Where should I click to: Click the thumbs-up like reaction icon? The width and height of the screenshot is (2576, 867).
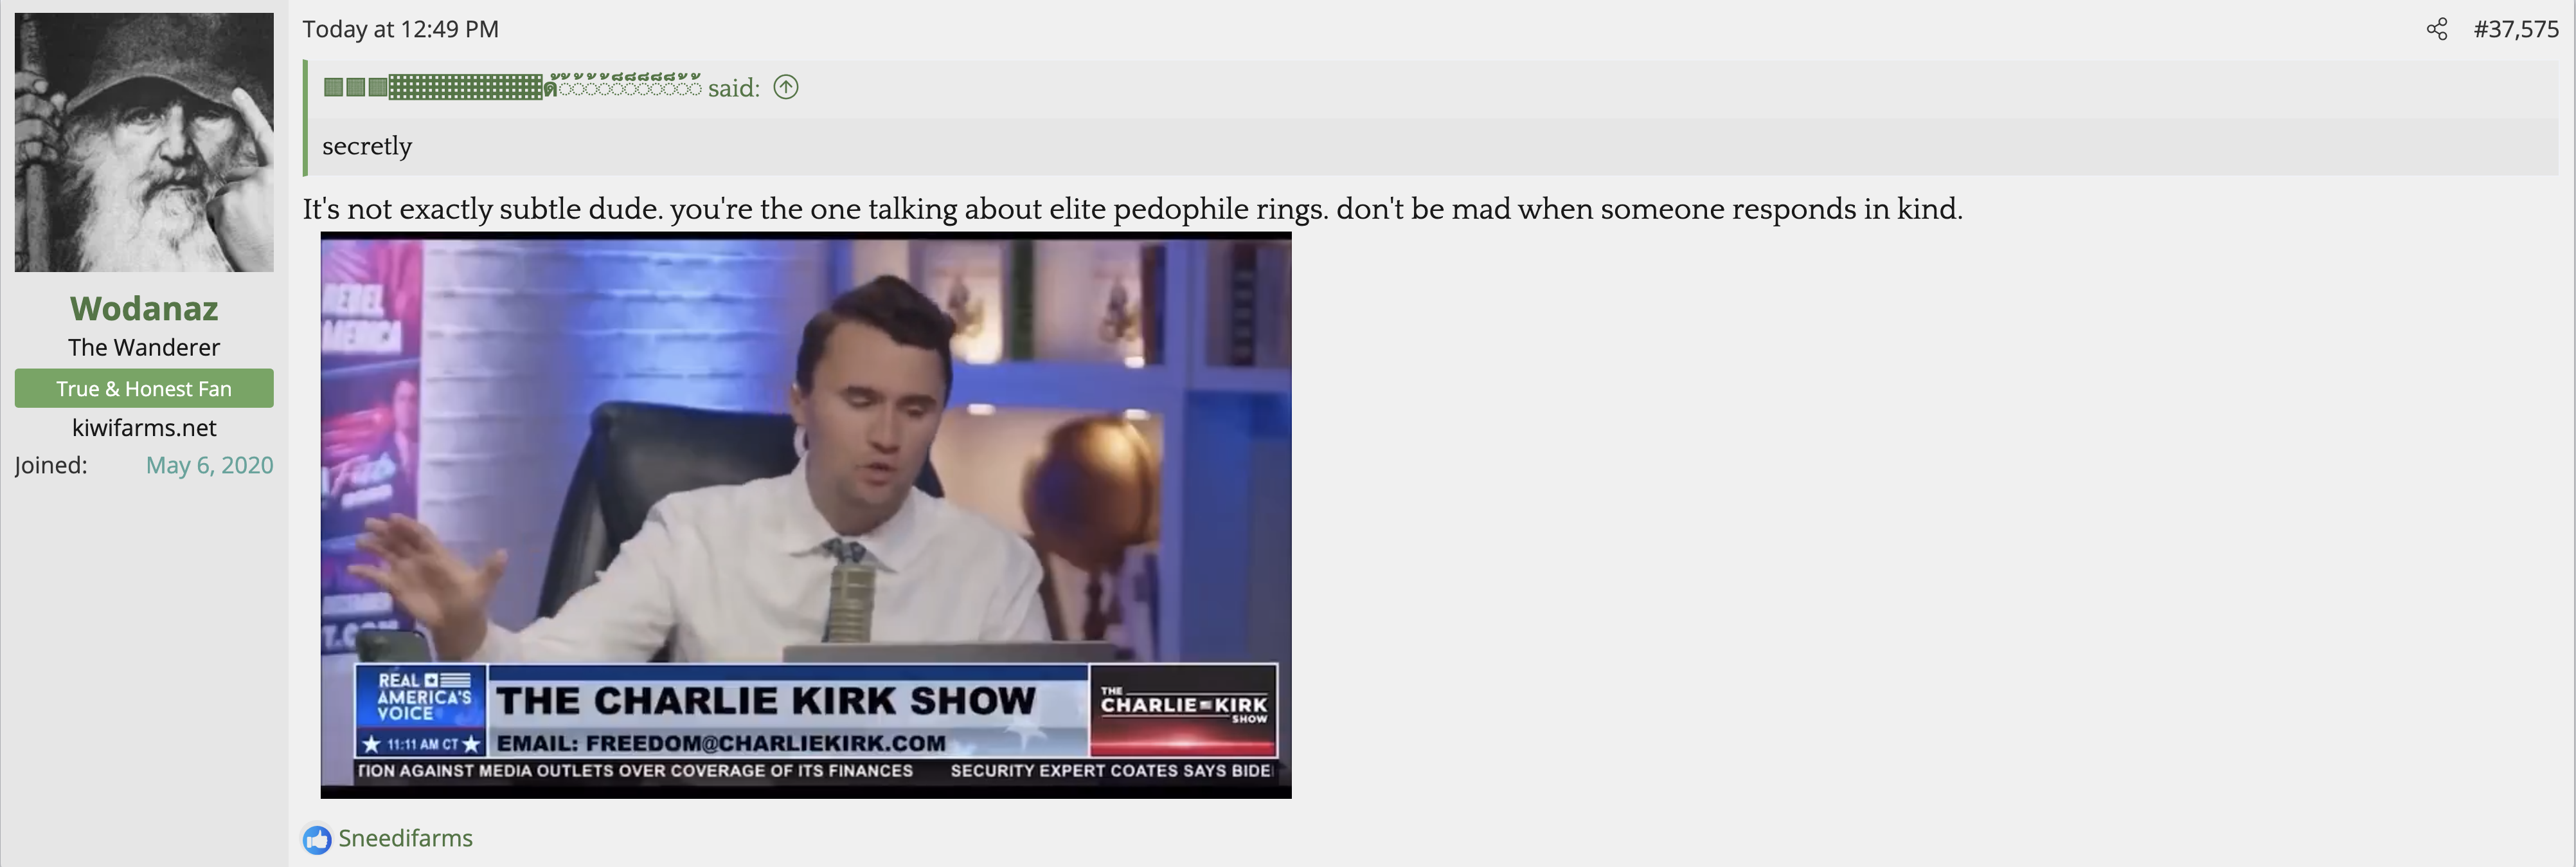pos(317,839)
